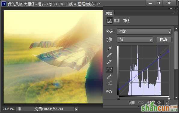Click the on-image targeted adjustment hand tool
This screenshot has width=179, height=113.
pos(109,40)
